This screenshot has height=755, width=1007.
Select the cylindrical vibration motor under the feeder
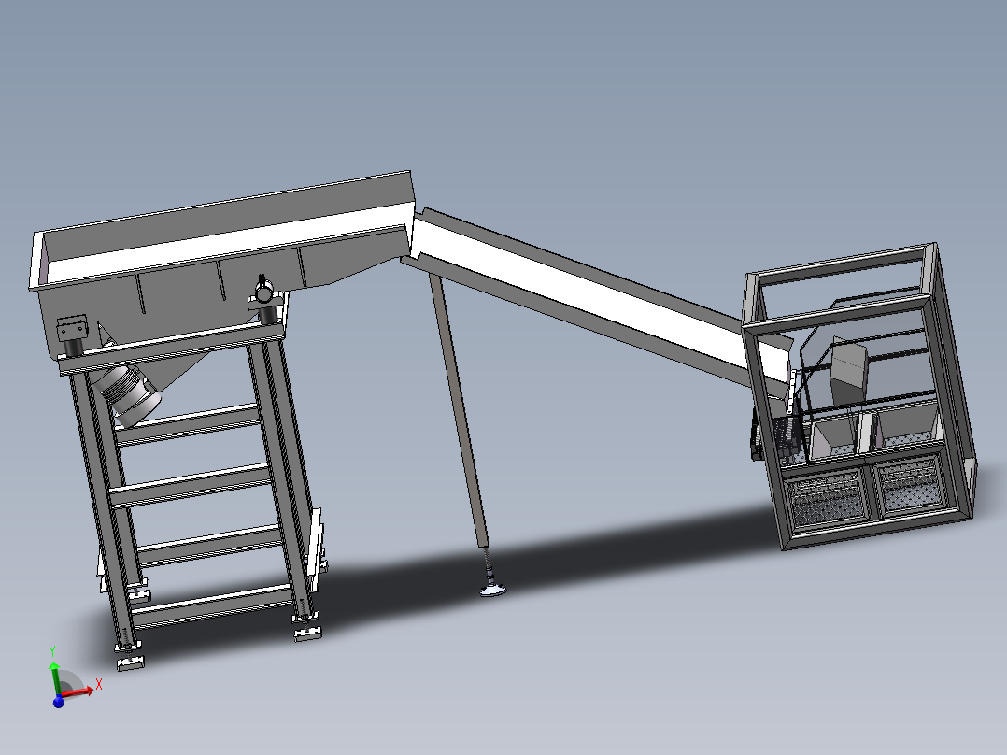click(129, 397)
